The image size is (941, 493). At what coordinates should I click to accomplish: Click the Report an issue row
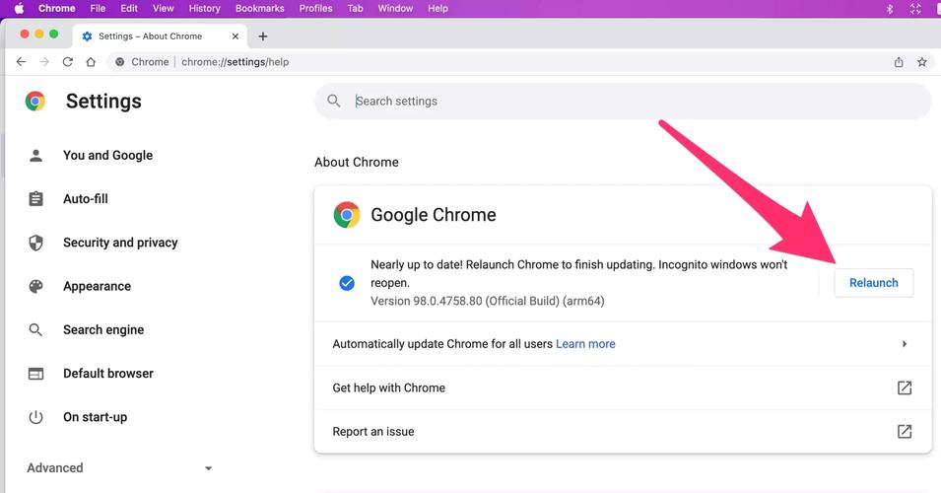tap(623, 431)
